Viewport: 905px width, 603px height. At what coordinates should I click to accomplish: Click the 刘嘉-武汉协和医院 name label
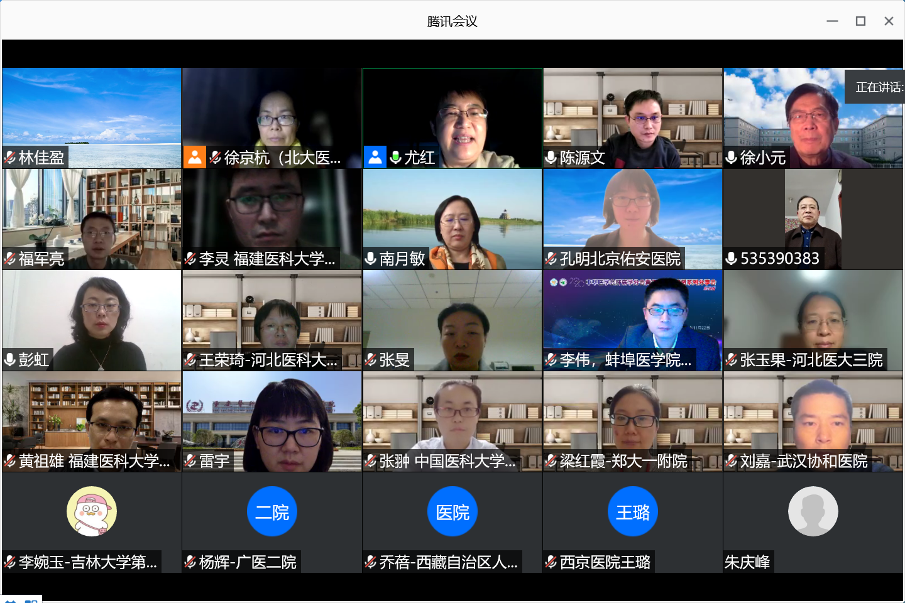[x=804, y=461]
